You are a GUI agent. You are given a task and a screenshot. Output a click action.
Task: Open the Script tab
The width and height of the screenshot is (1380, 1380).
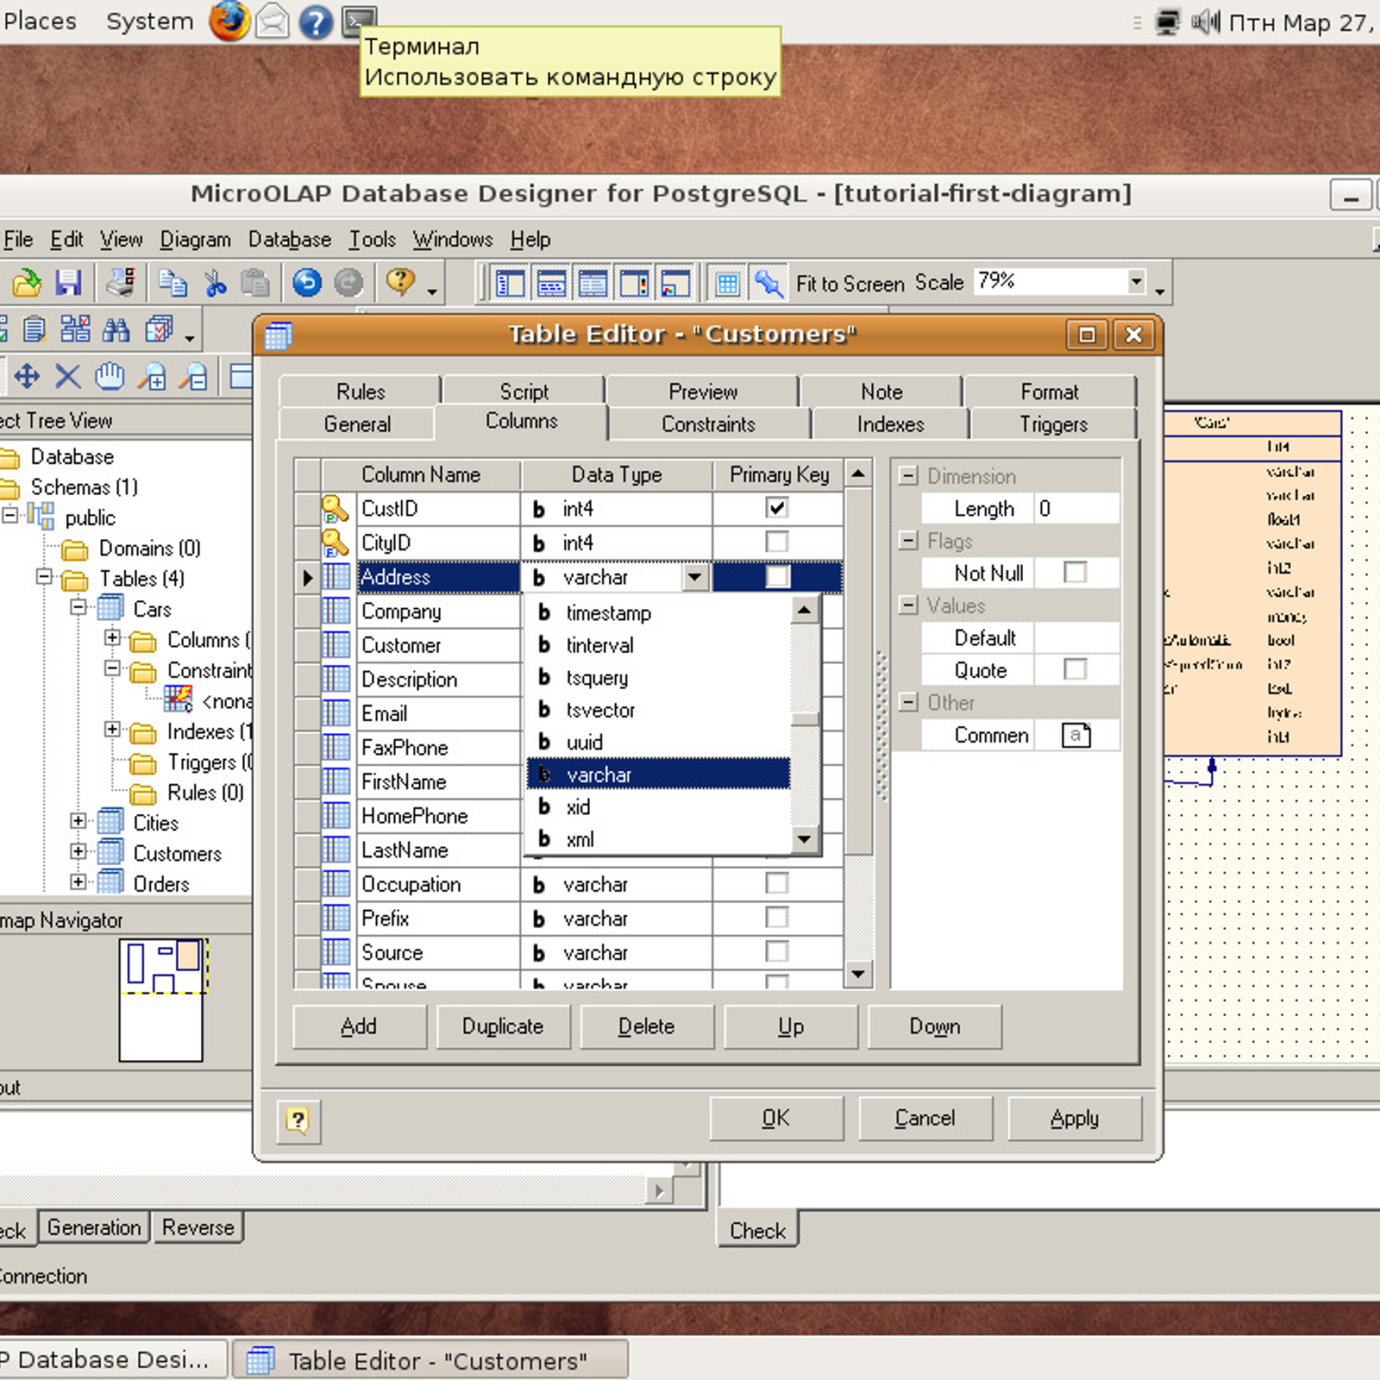coord(524,392)
